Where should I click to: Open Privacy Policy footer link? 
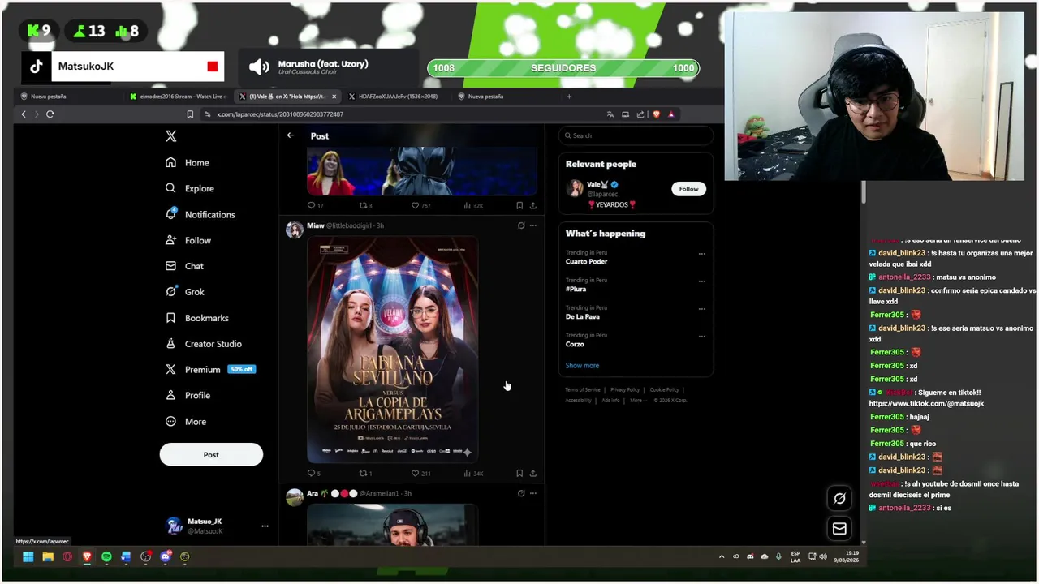[625, 390]
